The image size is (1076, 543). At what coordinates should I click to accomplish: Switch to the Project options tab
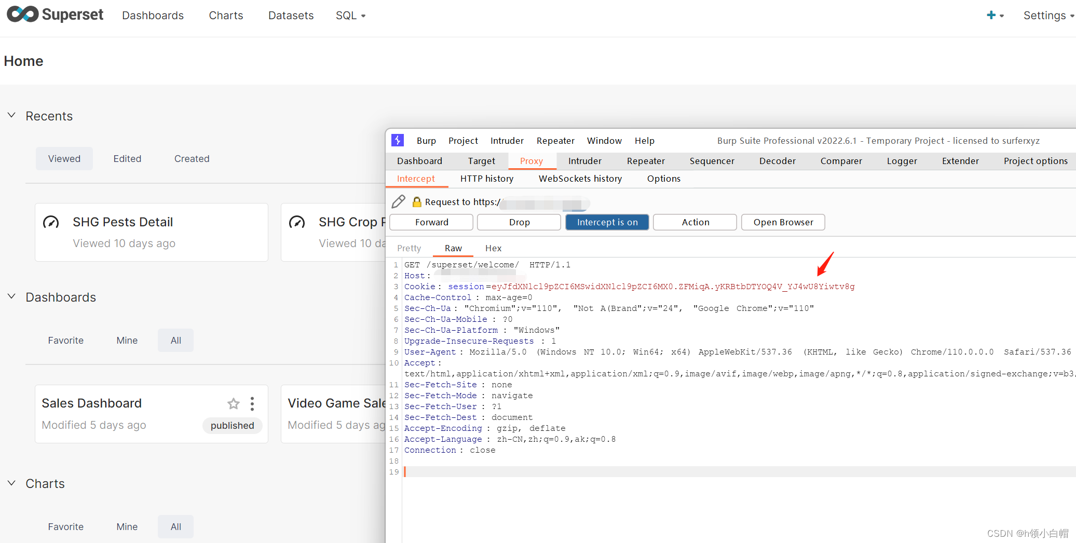pos(1036,161)
